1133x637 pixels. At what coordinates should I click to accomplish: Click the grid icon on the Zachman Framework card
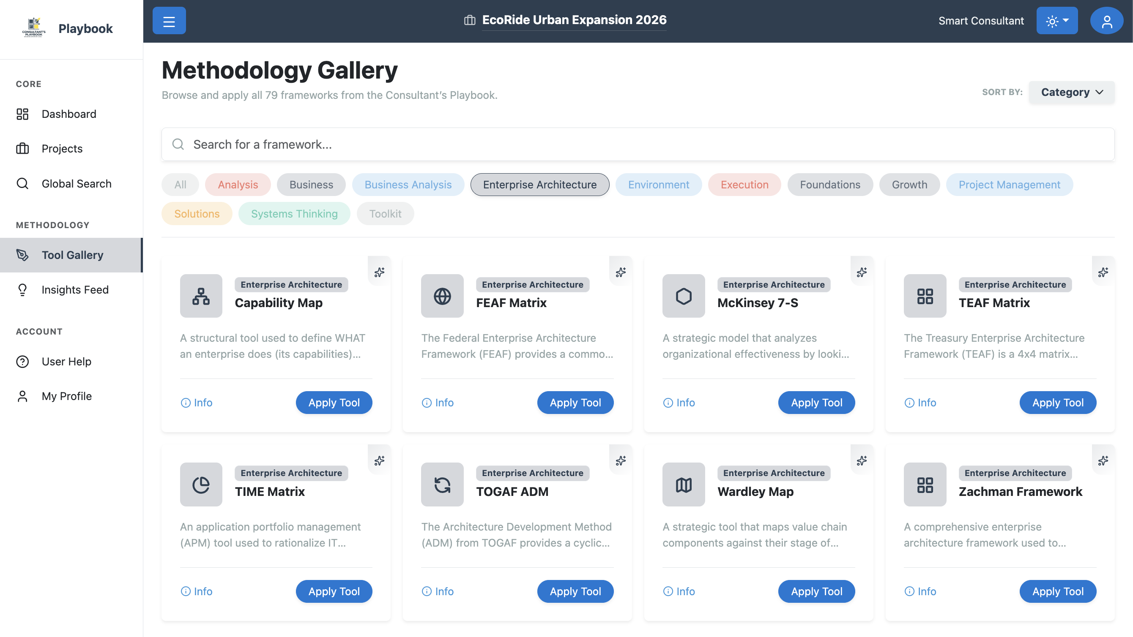(x=925, y=485)
